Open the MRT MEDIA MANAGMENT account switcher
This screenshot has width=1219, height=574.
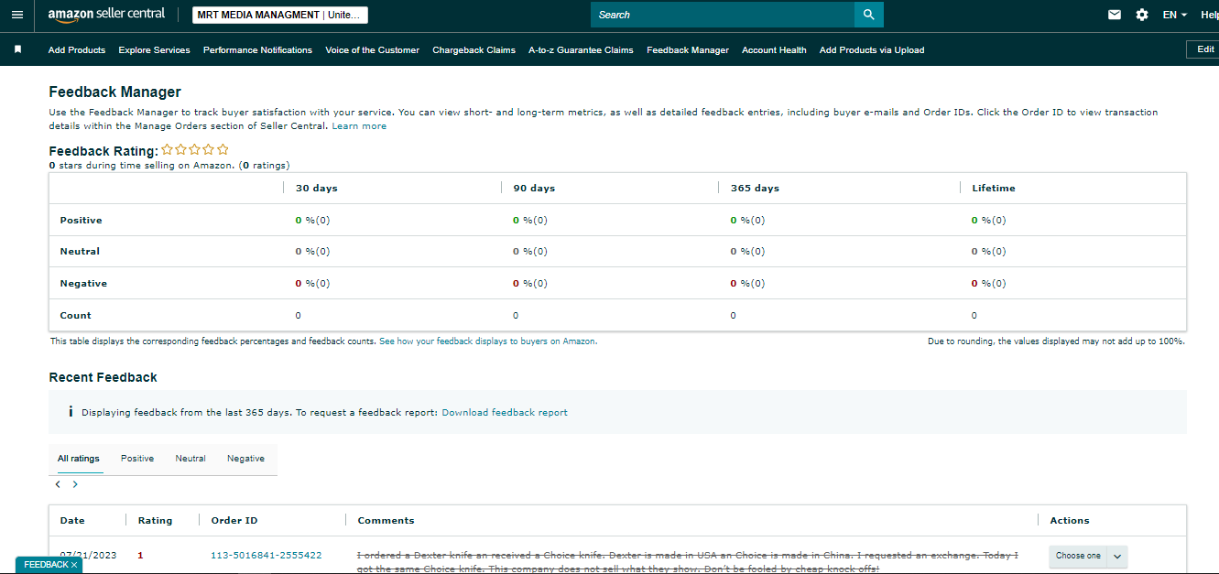[x=280, y=15]
